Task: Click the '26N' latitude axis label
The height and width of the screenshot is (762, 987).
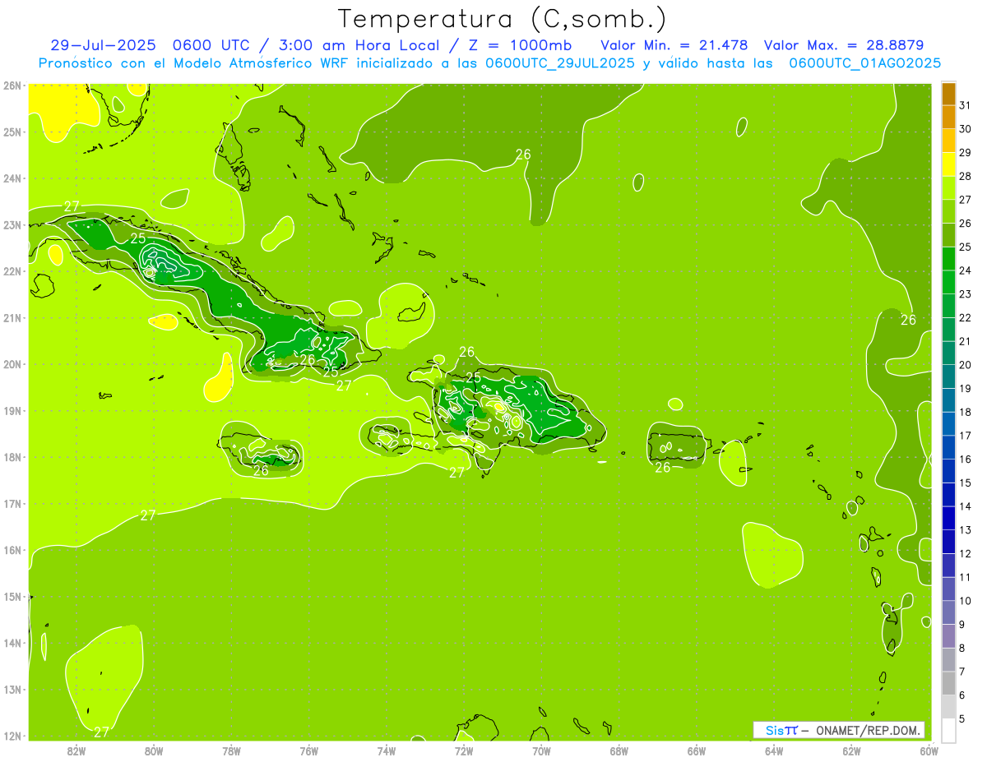Action: click(x=12, y=85)
